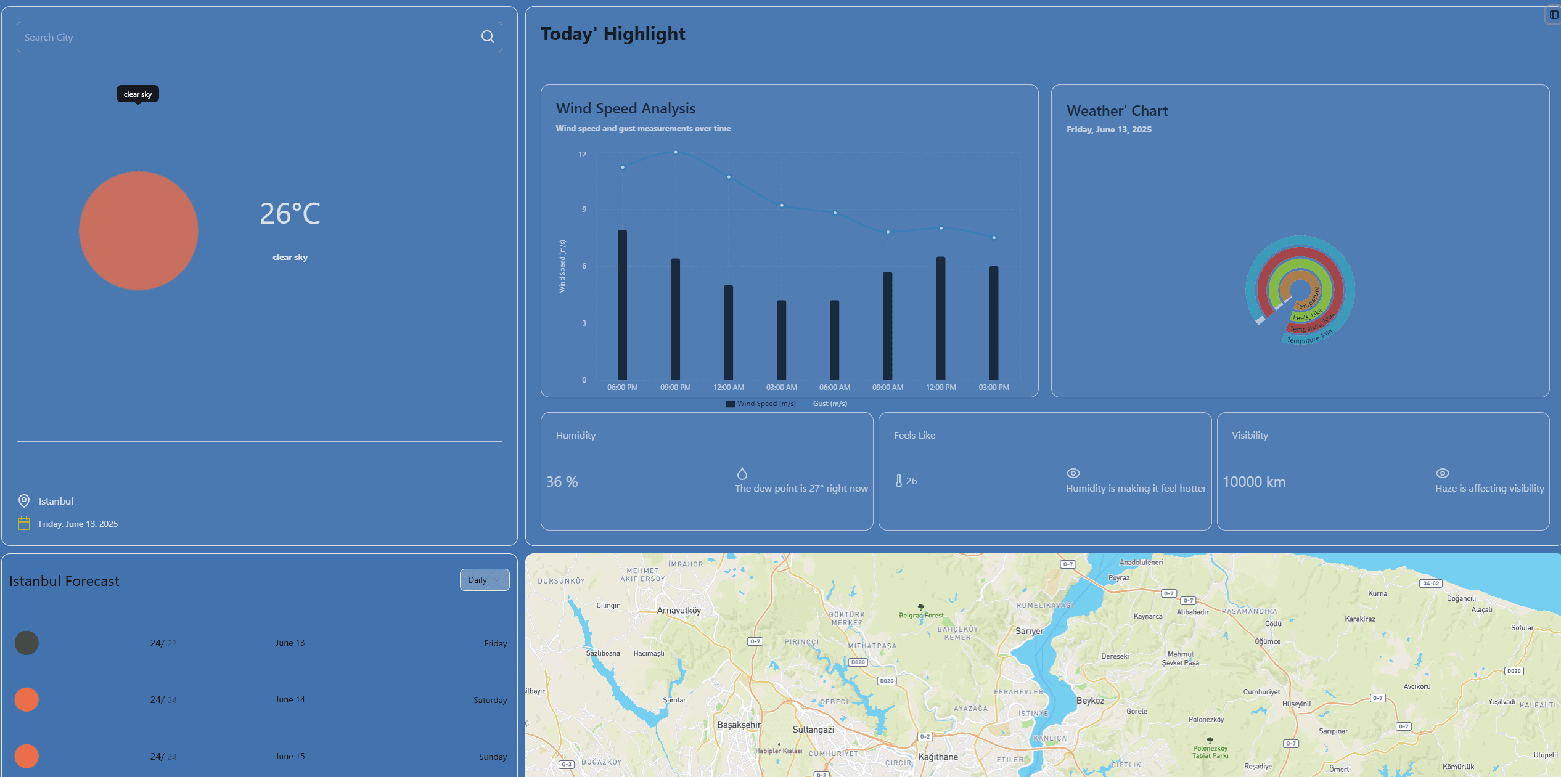
Task: Select the June 14 Saturday forecast row
Action: pos(259,700)
